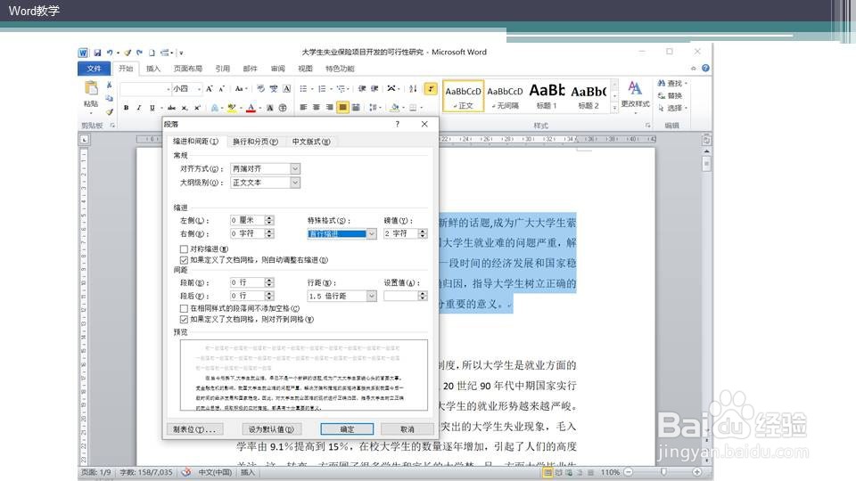The height and width of the screenshot is (481, 856).
Task: Click the Shrink Font icon
Action: pyautogui.click(x=222, y=88)
